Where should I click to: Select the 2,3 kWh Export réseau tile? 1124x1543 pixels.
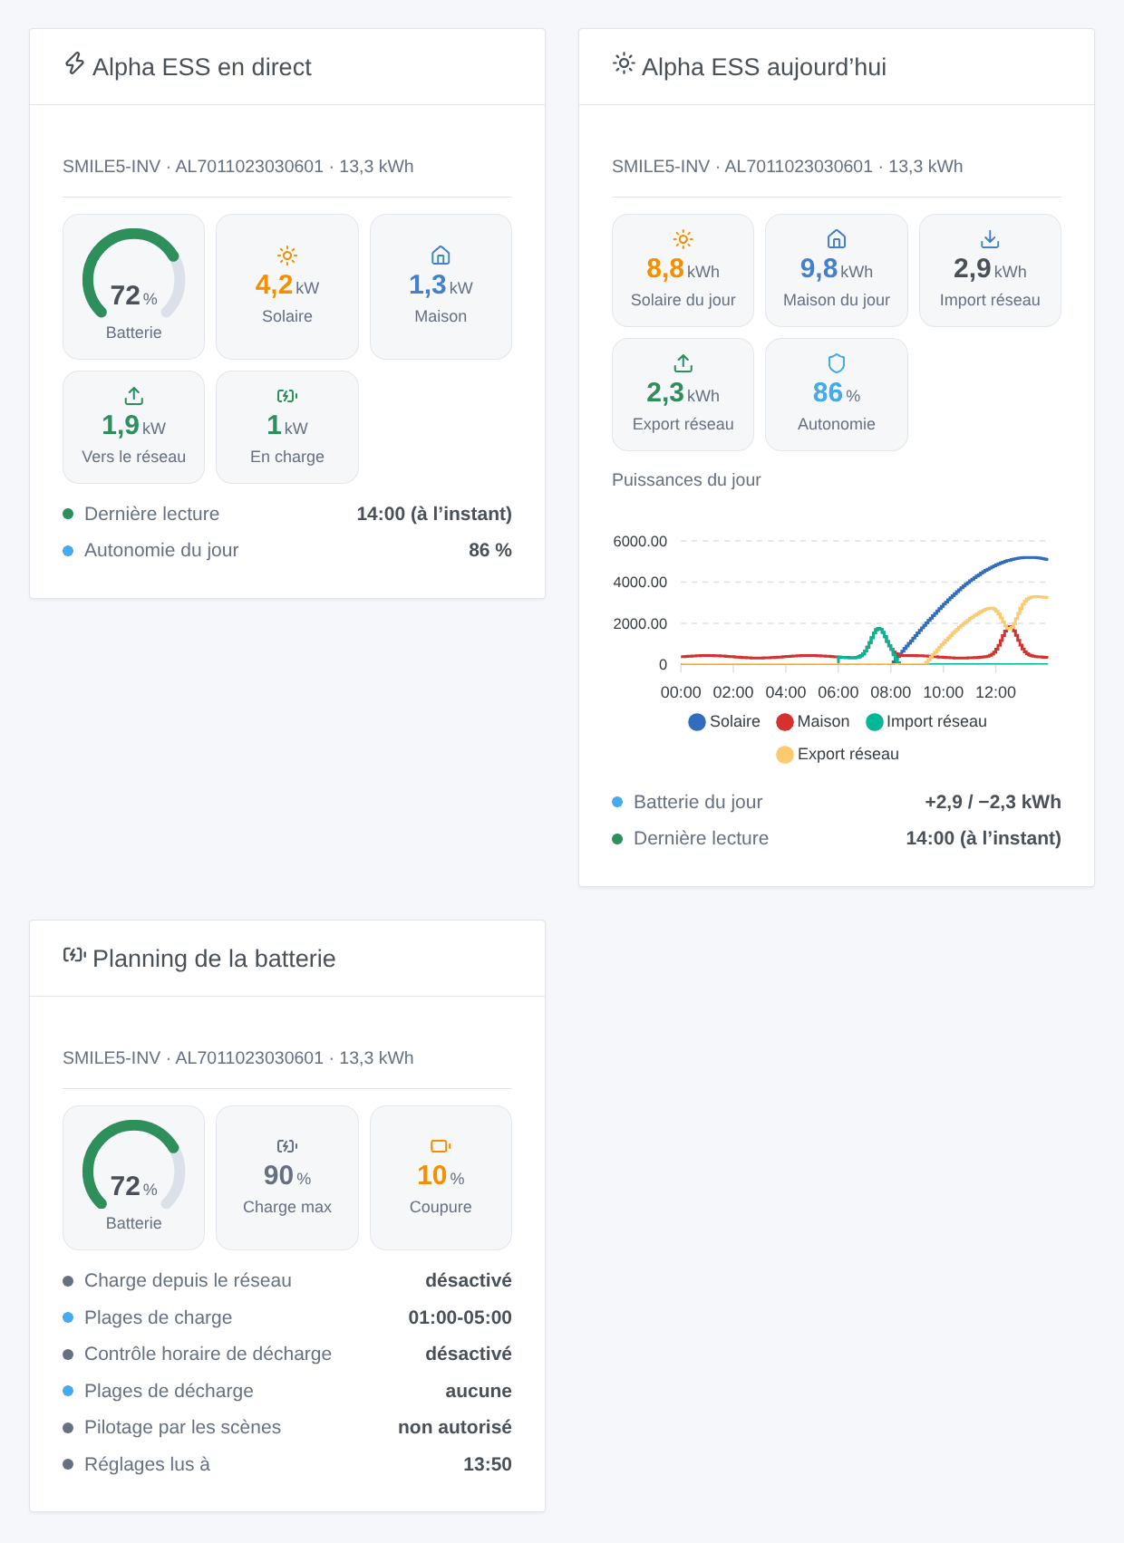[683, 394]
